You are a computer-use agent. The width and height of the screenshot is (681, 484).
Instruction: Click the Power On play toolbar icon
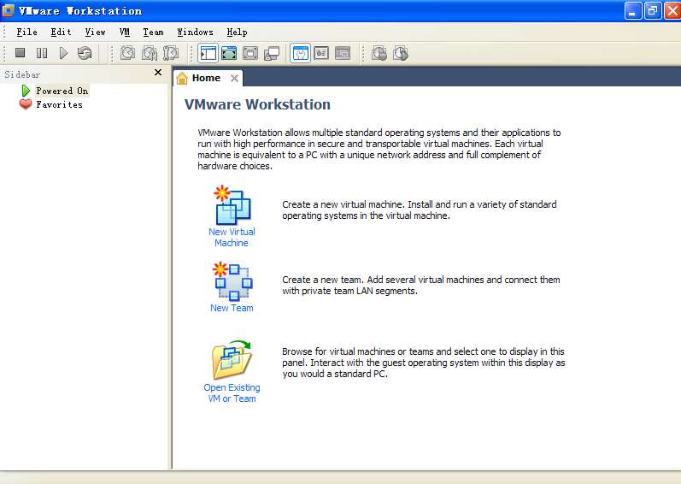click(63, 53)
